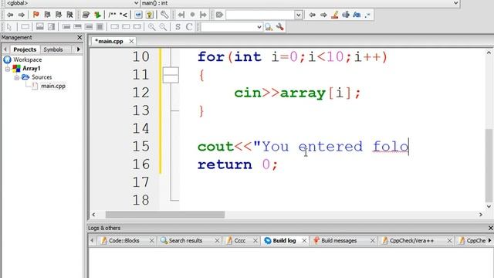Switch to the Symbols tab
Image resolution: width=494 pixels, height=278 pixels.
click(x=53, y=49)
